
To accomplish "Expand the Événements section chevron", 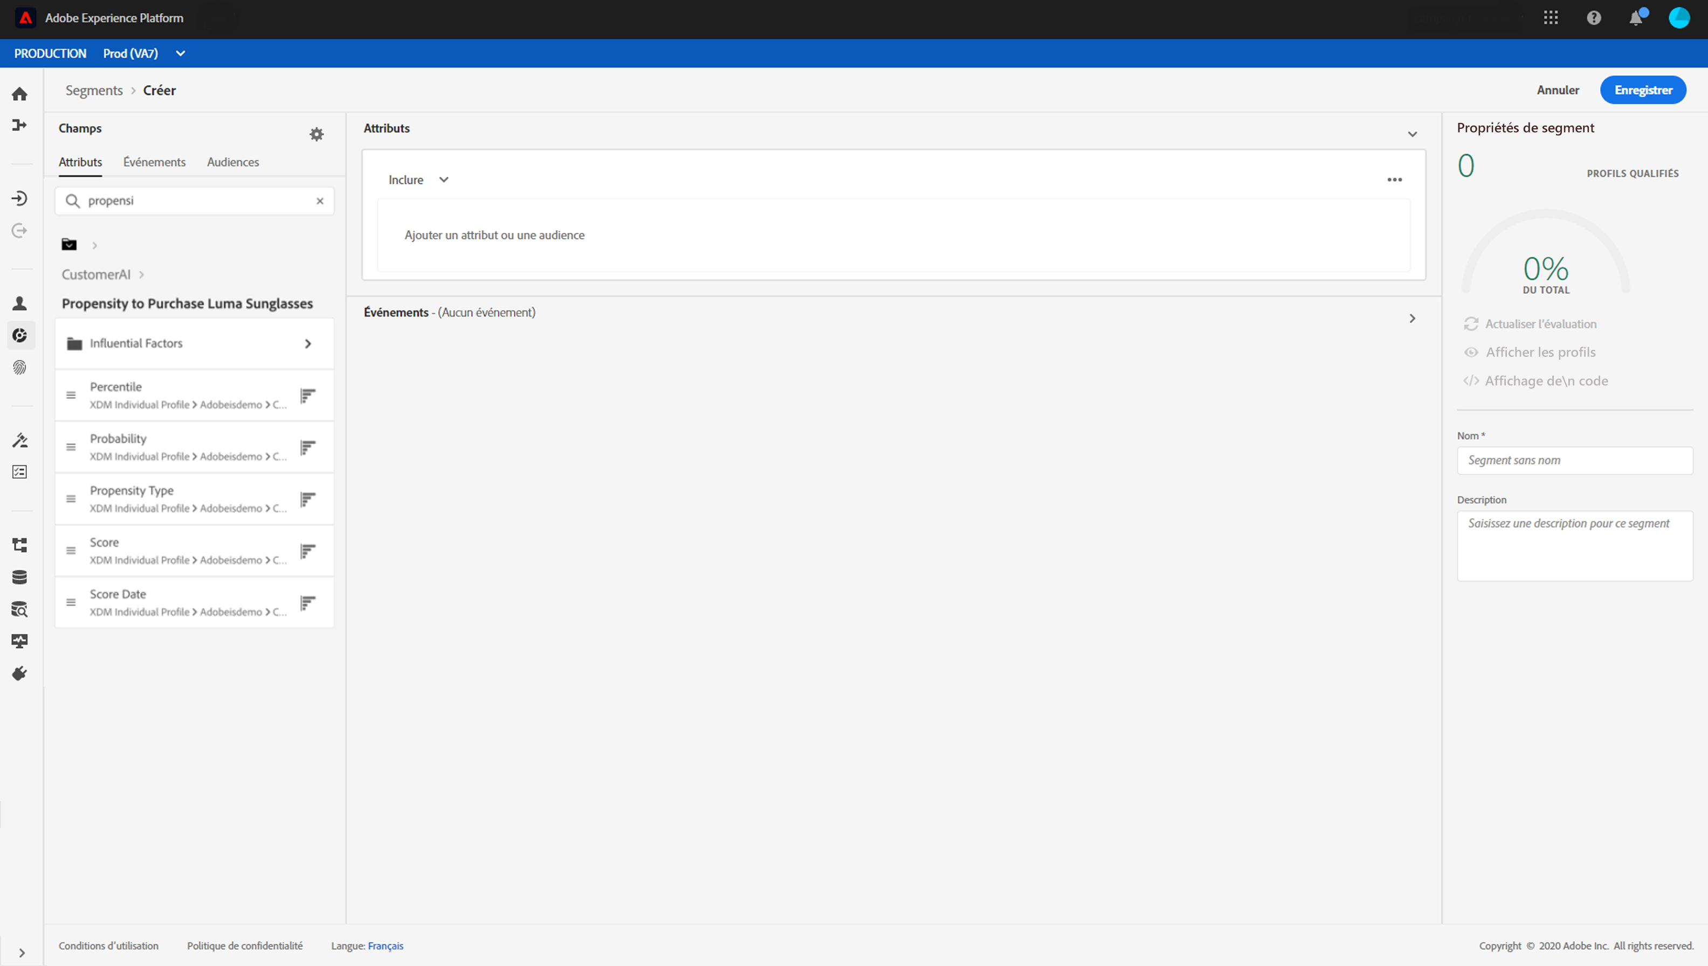I will (1412, 319).
